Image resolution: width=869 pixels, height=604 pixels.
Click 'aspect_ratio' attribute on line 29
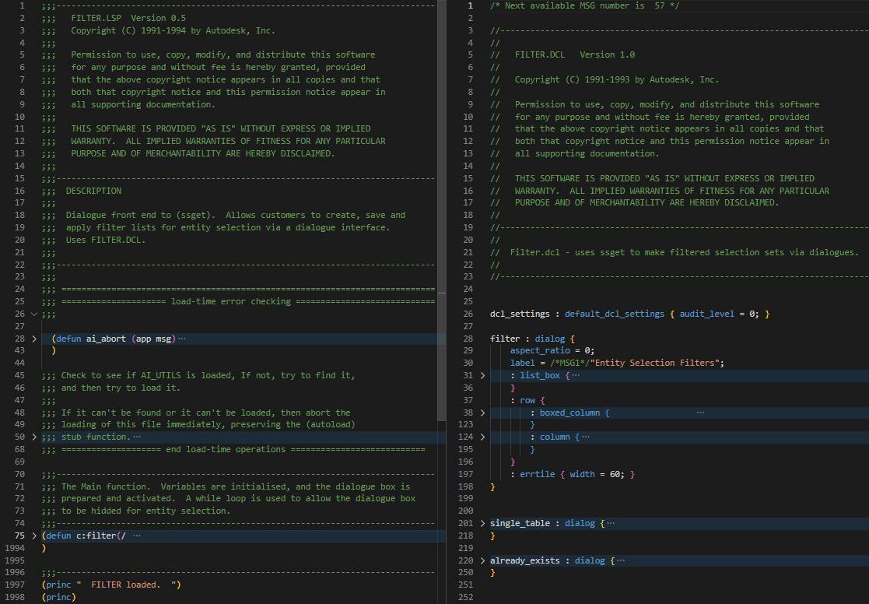pyautogui.click(x=540, y=350)
